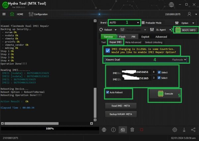
Task: Click the Execute button
Action: pos(166,94)
